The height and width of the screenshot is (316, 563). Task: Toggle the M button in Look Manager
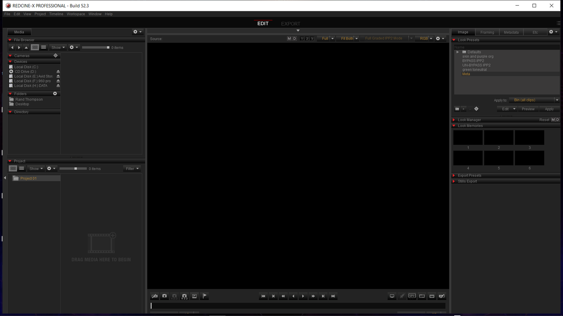pyautogui.click(x=553, y=120)
